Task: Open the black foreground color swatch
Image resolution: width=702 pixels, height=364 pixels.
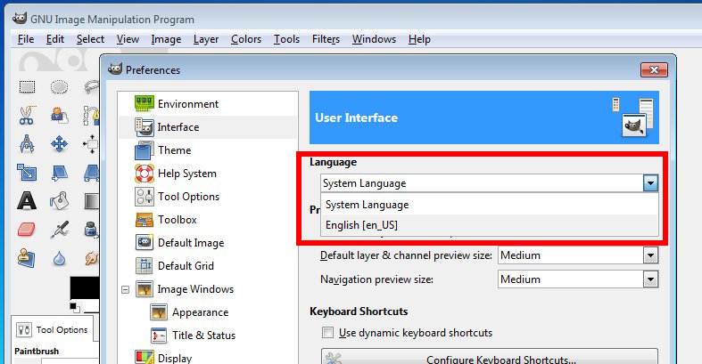Action: (x=85, y=287)
